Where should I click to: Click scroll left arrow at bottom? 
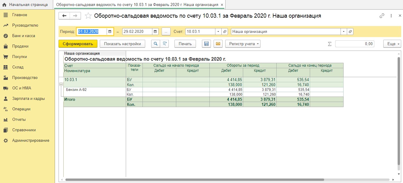point(62,180)
